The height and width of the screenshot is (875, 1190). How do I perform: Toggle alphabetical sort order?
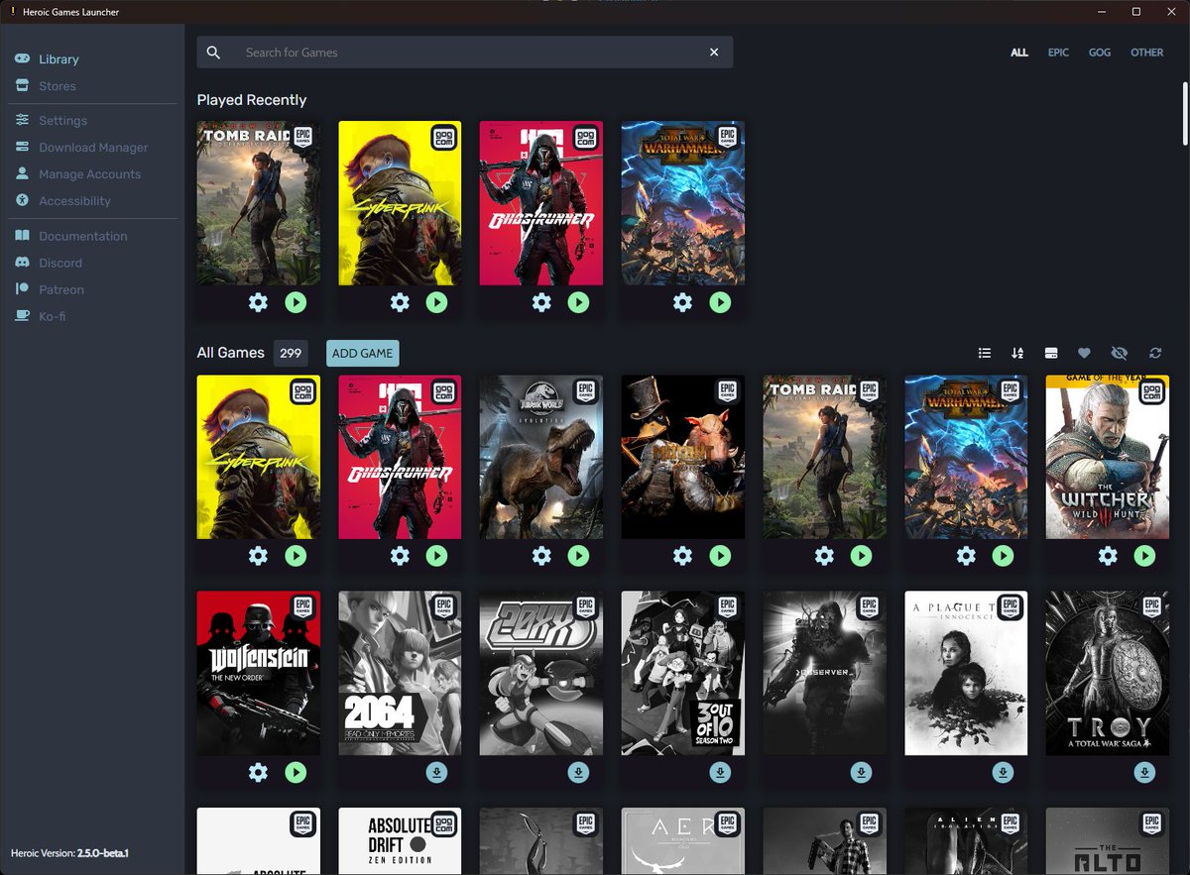click(1017, 353)
